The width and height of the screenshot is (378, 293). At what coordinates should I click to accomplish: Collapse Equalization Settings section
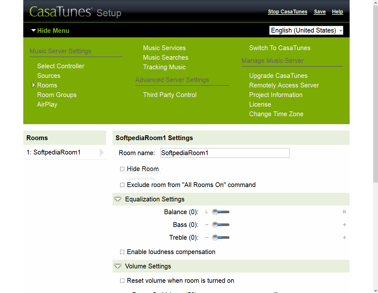point(118,199)
